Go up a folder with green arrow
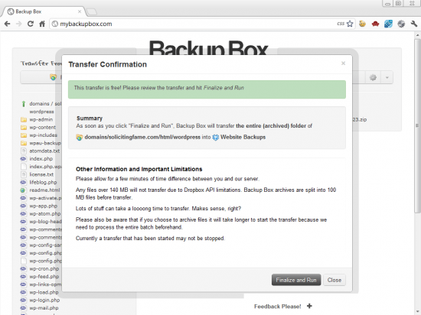 (x=24, y=104)
